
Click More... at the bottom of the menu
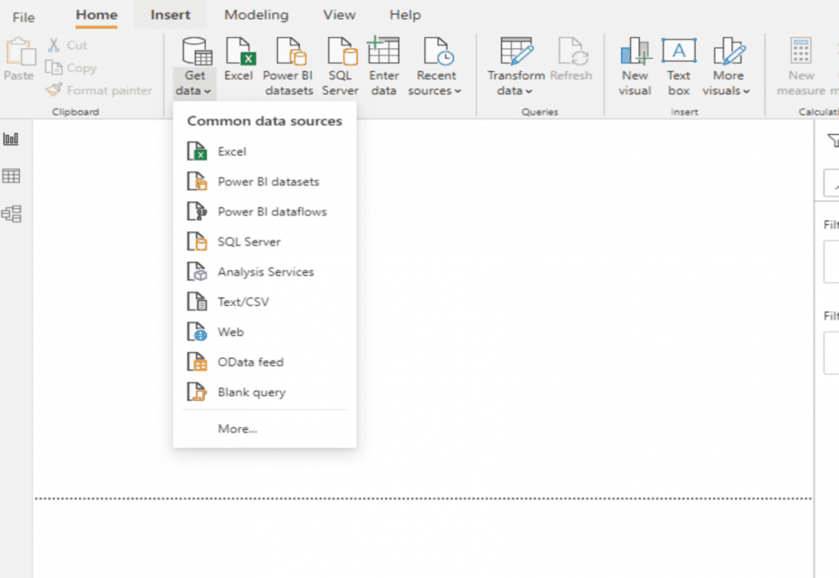(236, 428)
